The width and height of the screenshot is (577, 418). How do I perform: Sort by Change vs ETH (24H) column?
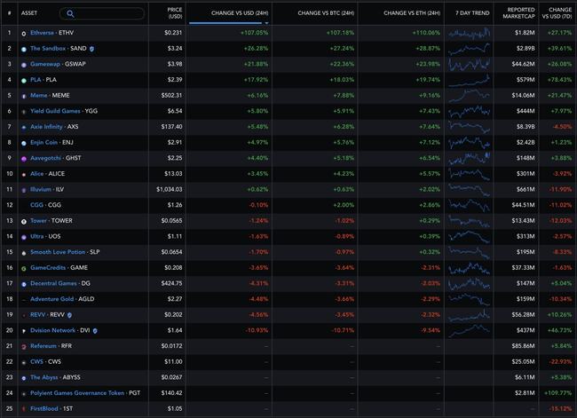(x=412, y=13)
